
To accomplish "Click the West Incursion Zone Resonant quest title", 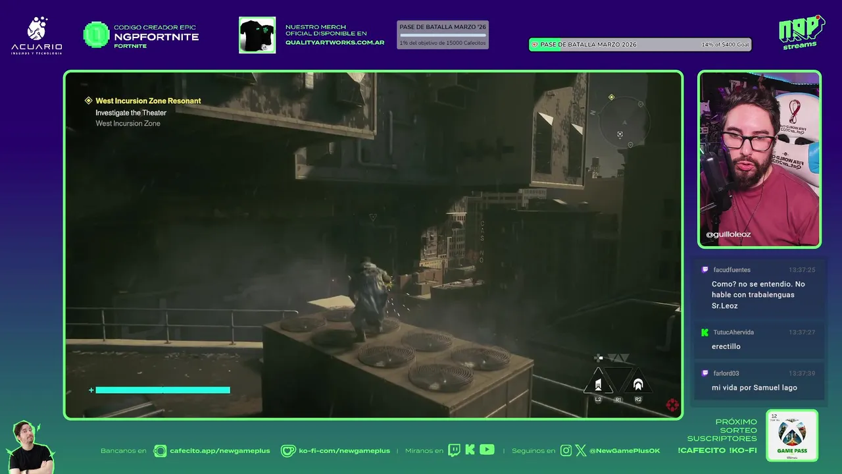I will [x=148, y=101].
